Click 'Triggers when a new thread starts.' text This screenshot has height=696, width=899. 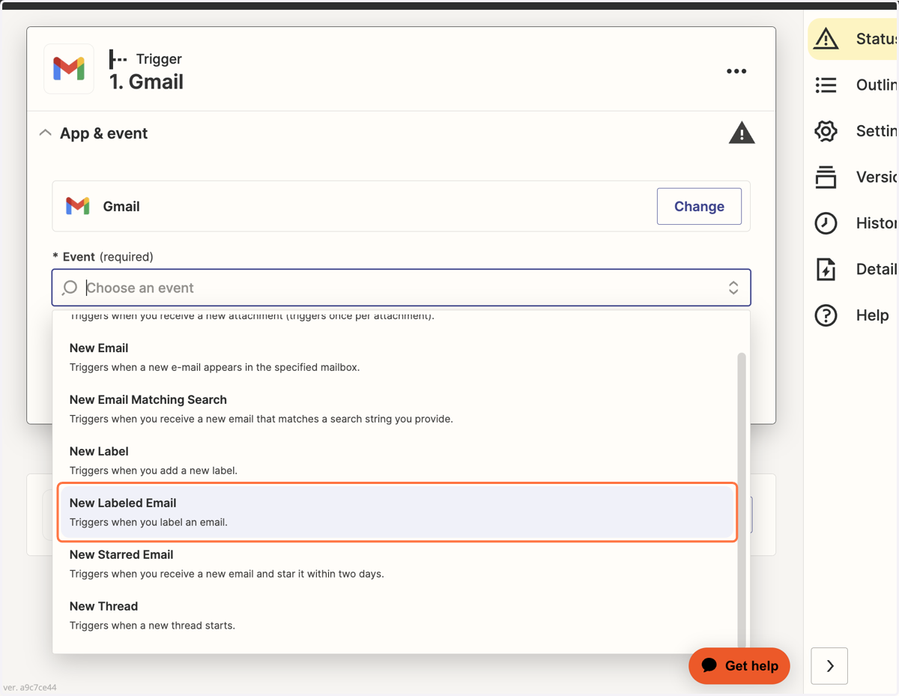pos(152,626)
